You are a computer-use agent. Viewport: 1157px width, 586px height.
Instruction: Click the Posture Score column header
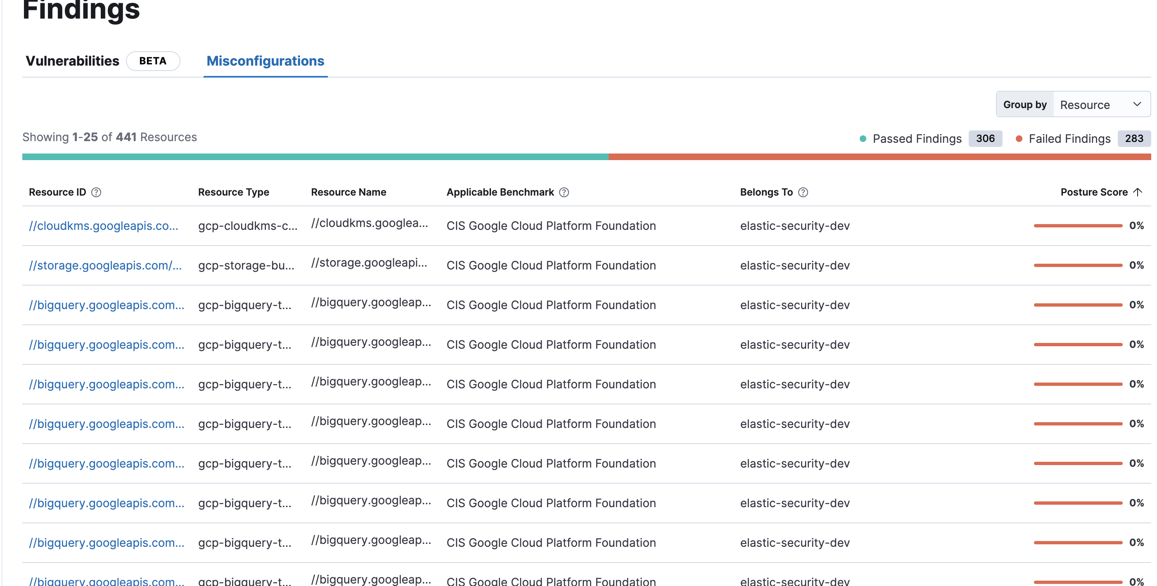pyautogui.click(x=1094, y=192)
